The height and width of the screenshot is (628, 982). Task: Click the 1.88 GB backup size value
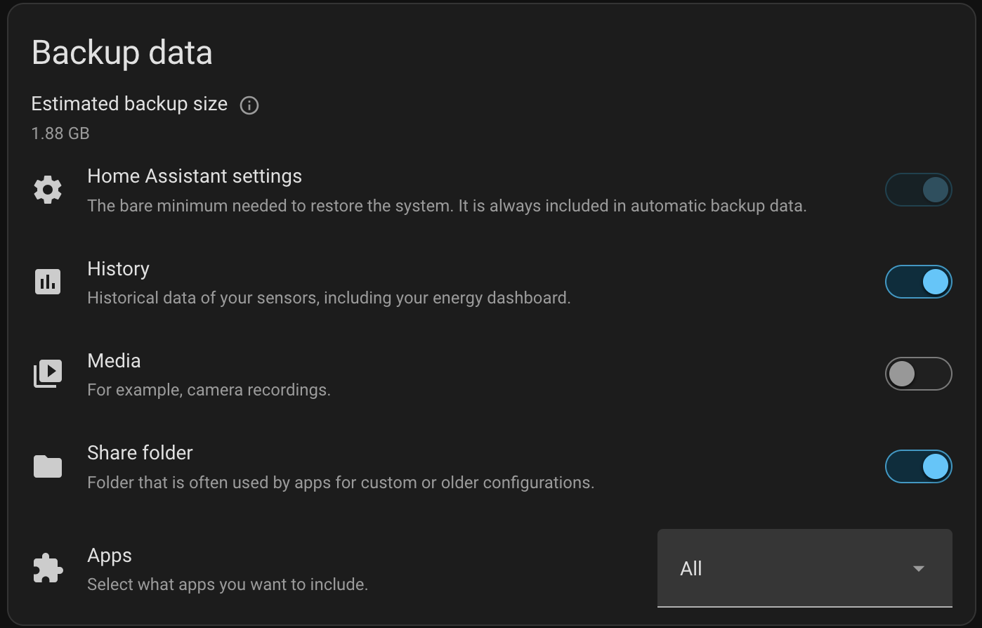(60, 133)
